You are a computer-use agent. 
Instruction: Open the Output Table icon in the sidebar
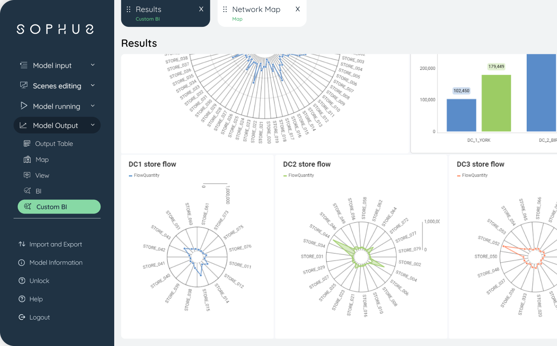coord(27,144)
